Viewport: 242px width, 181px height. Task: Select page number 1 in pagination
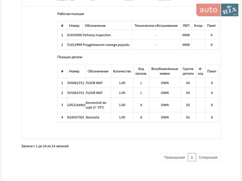(192, 157)
